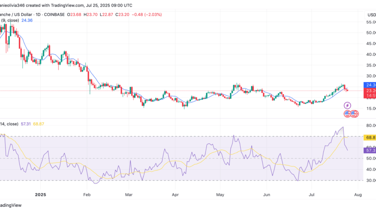This screenshot has width=376, height=211.
Task: Click the 'created with TradingView.com' header text
Action: click(55, 5)
